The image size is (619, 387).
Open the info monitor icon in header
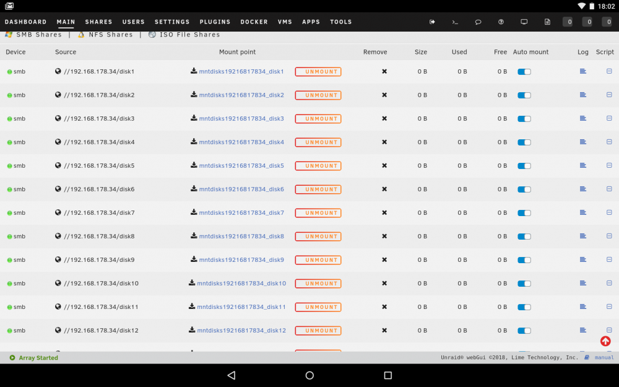[x=524, y=22]
